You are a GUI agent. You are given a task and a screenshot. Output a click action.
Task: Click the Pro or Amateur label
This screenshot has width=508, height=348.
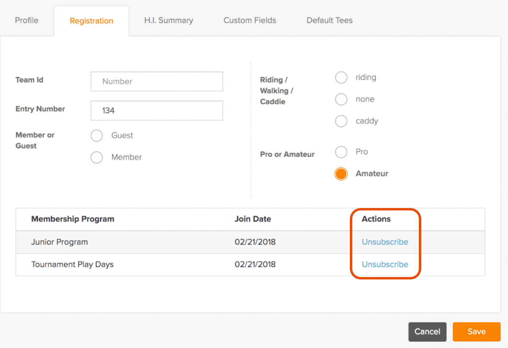(x=288, y=154)
